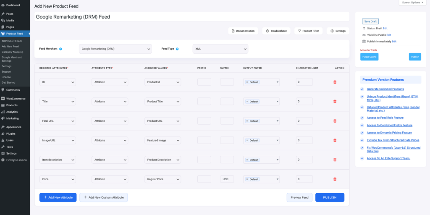Delete the Image URL attribute row
This screenshot has height=215, width=430.
pyautogui.click(x=335, y=140)
